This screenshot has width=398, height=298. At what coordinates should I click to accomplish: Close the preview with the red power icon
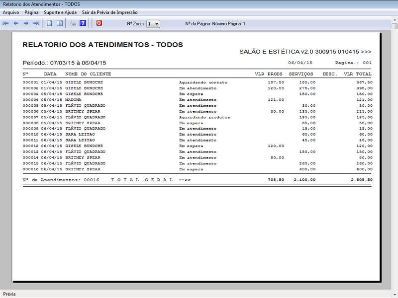pyautogui.click(x=99, y=23)
